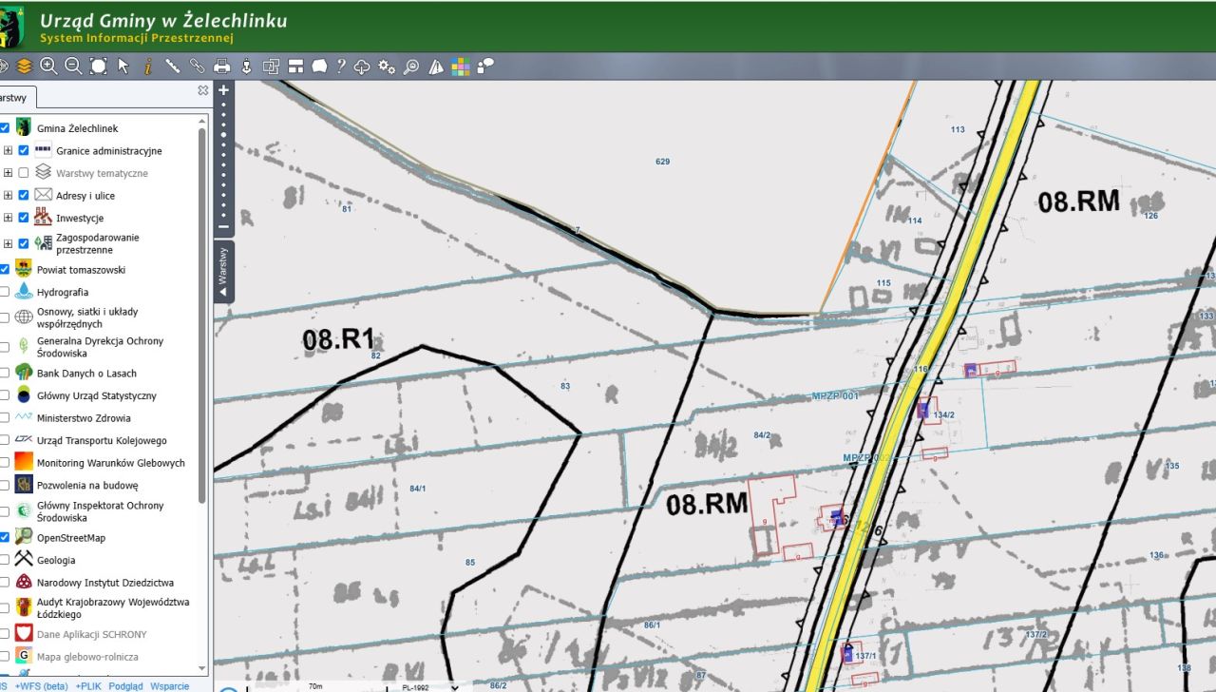The width and height of the screenshot is (1216, 692).
Task: Click the +WFS (beta) link
Action: [41, 686]
